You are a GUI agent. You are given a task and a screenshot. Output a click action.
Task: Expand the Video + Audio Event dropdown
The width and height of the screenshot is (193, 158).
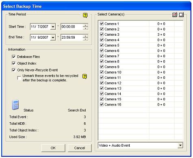point(180,145)
